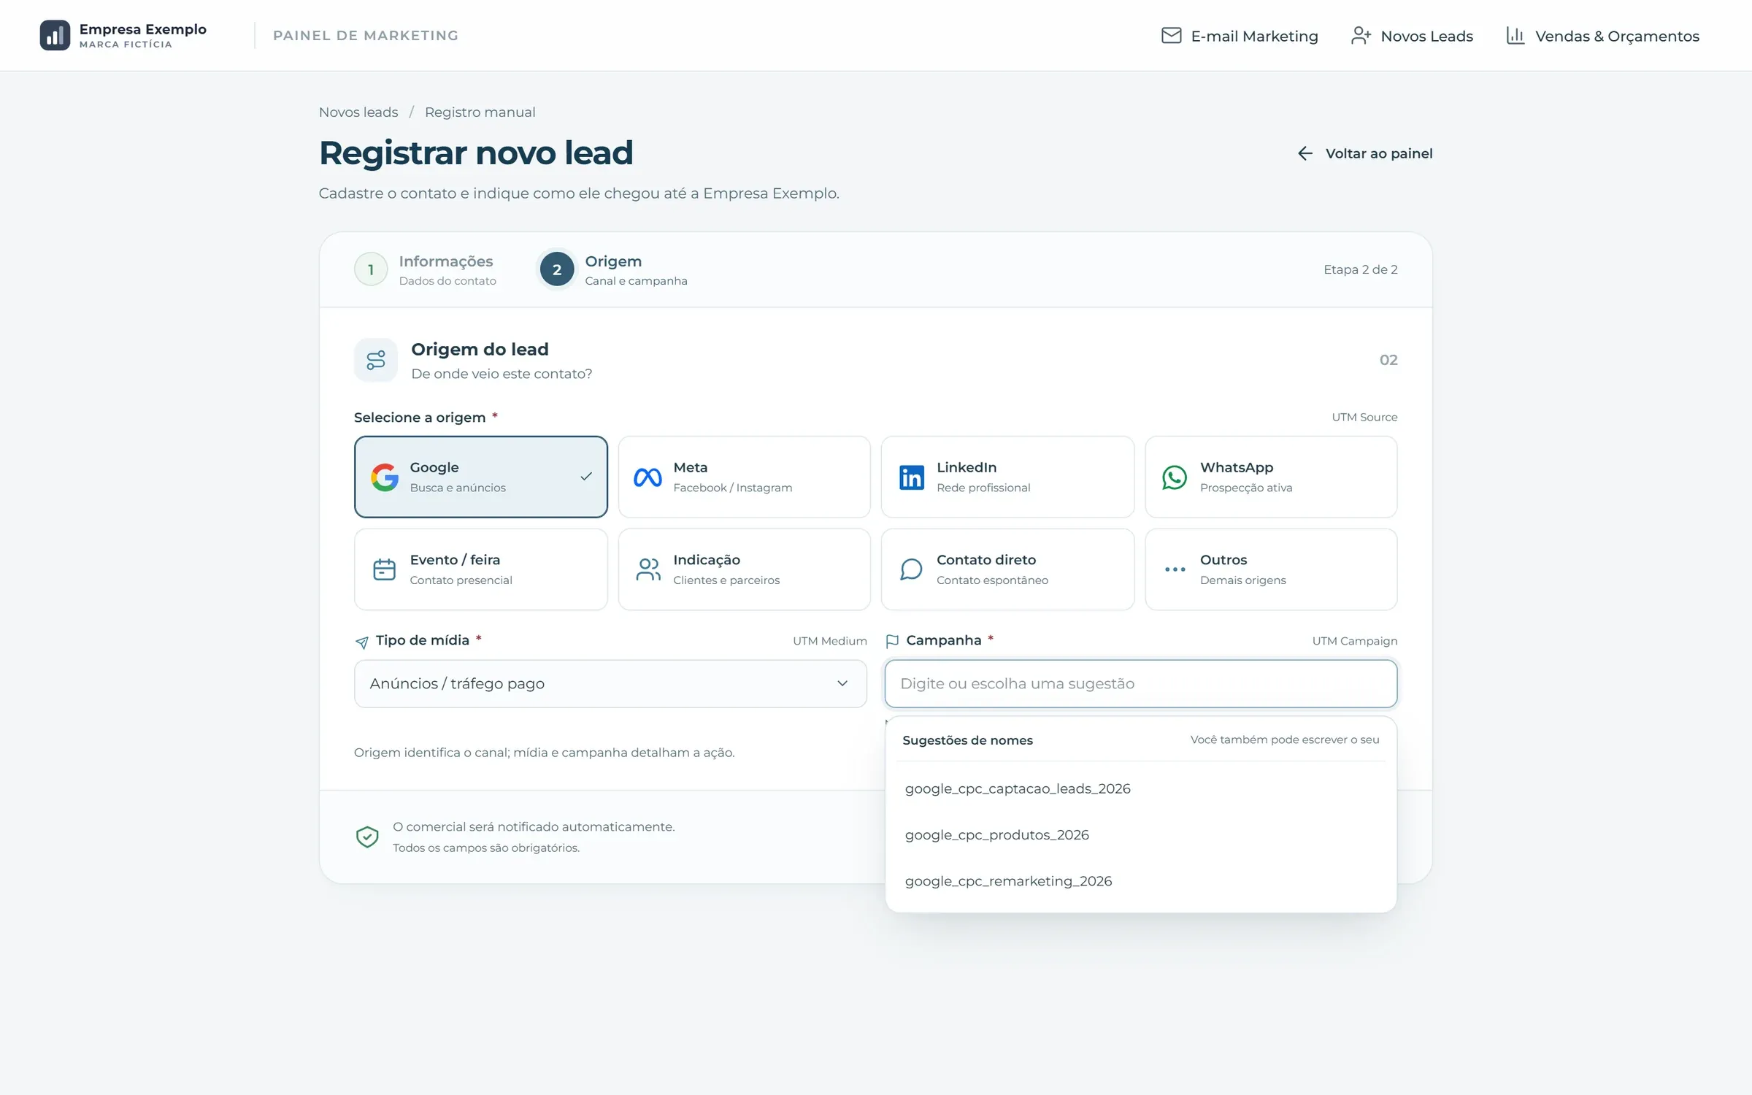The height and width of the screenshot is (1095, 1752).
Task: Click the Novos leads breadcrumb
Action: point(358,112)
